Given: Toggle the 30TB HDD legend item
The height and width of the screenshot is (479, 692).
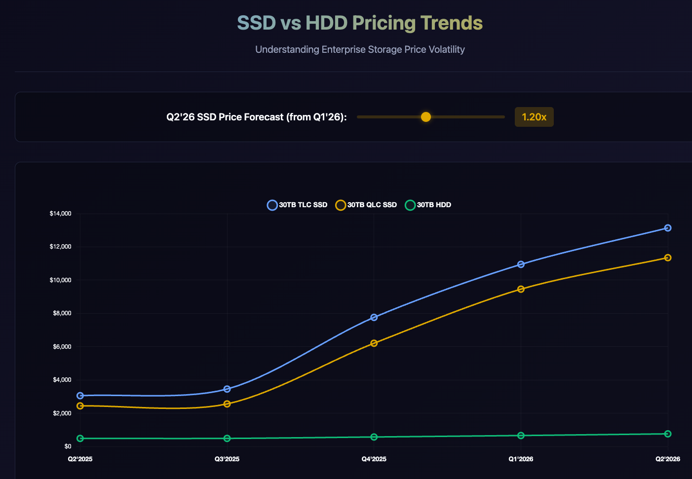Looking at the screenshot, I should click(428, 205).
